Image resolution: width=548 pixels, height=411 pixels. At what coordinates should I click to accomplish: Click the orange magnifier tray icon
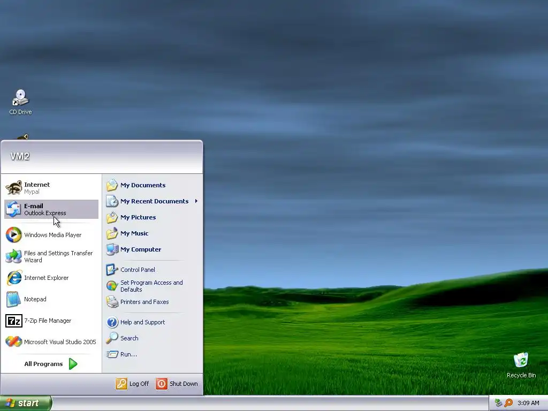coord(508,403)
